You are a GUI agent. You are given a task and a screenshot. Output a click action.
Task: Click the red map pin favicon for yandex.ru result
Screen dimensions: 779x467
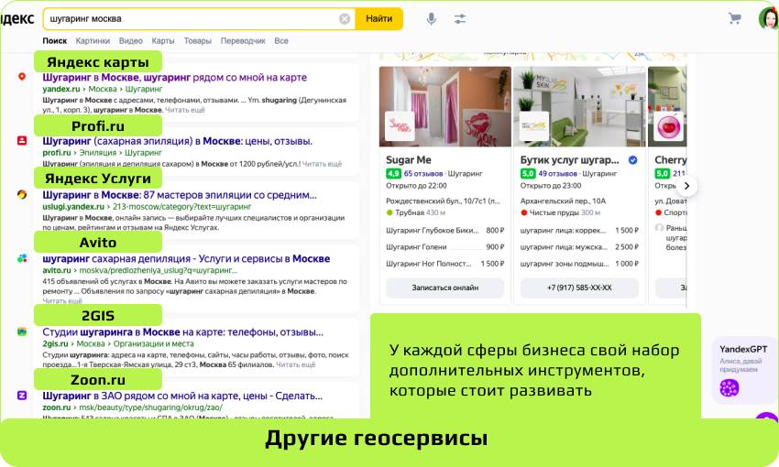(x=22, y=77)
